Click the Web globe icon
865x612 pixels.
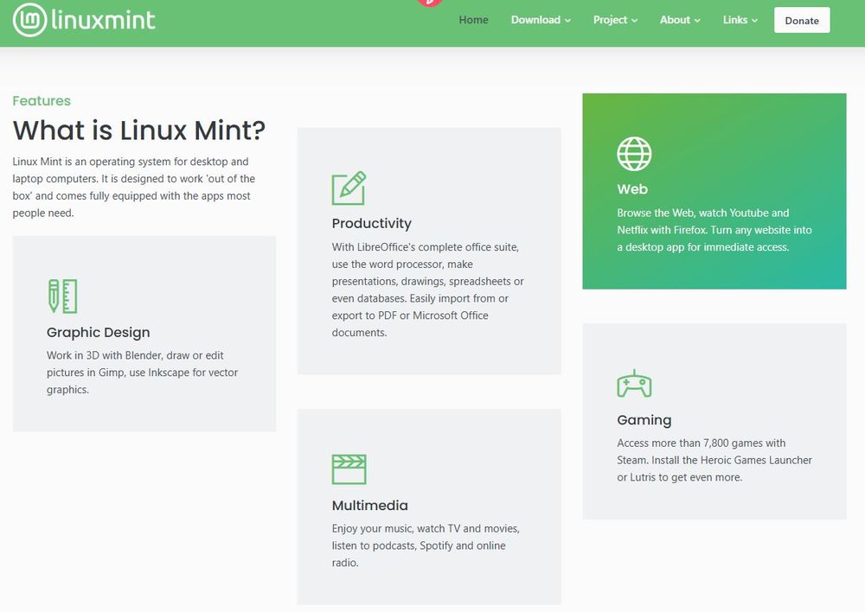(x=634, y=154)
